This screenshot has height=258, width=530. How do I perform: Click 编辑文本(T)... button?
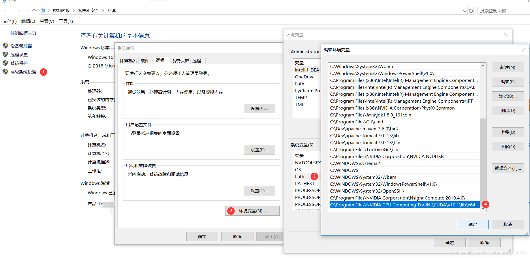508,168
